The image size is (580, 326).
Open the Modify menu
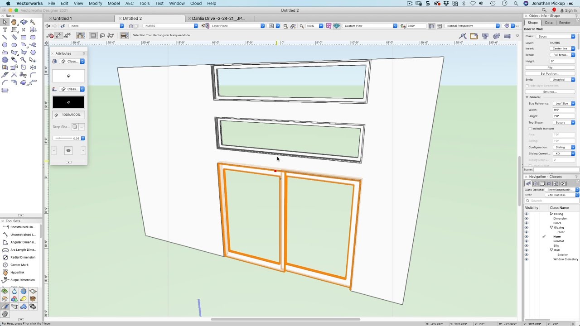95,3
